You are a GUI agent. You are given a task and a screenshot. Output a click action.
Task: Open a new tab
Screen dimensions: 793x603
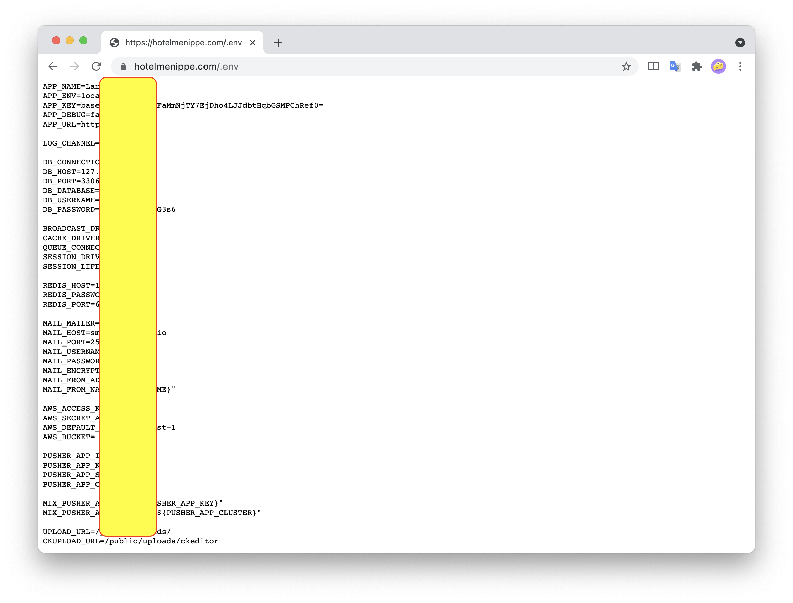click(x=278, y=43)
